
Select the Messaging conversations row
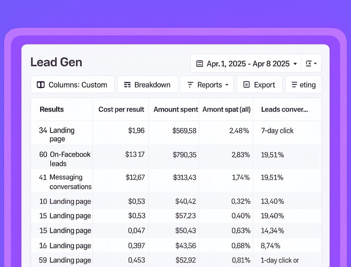pos(64,182)
